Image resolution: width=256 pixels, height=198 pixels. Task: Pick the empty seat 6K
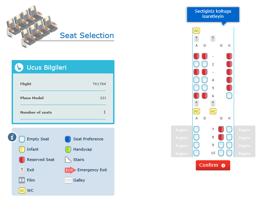(x=229, y=96)
